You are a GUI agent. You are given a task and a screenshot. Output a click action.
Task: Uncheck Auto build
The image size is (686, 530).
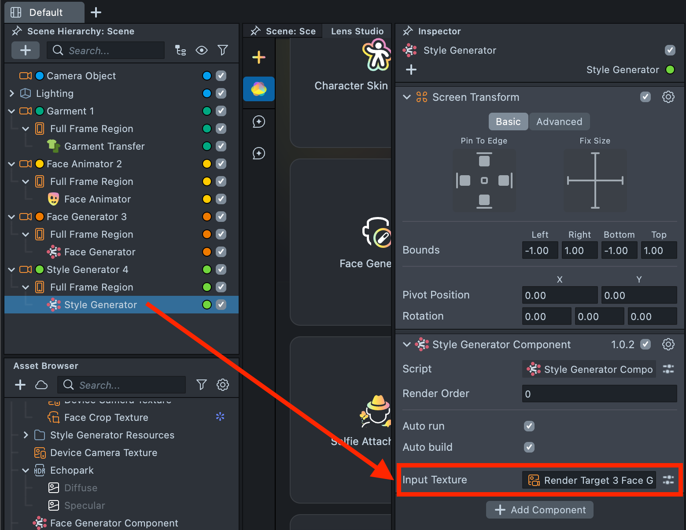[529, 447]
